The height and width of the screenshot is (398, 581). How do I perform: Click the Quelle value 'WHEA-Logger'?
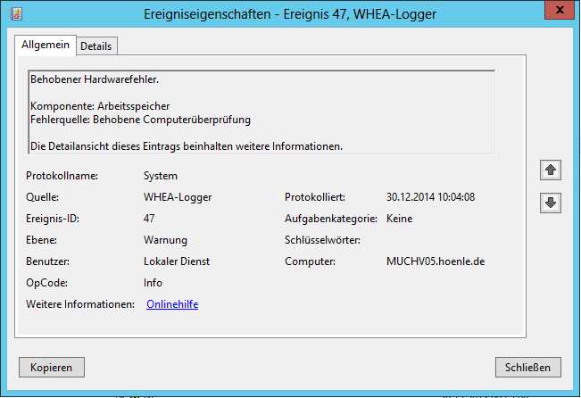click(x=178, y=197)
